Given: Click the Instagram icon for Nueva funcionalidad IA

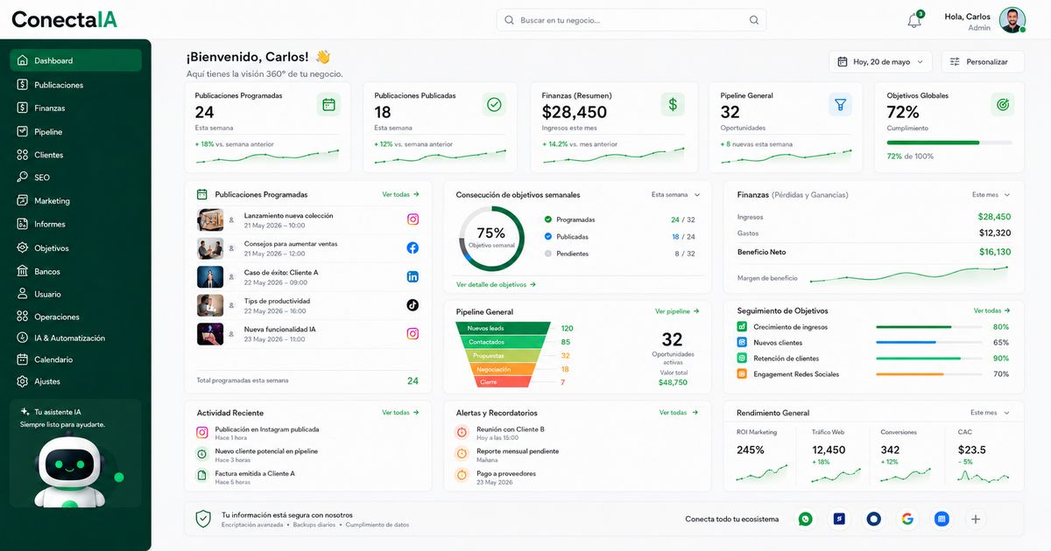Looking at the screenshot, I should (x=413, y=333).
